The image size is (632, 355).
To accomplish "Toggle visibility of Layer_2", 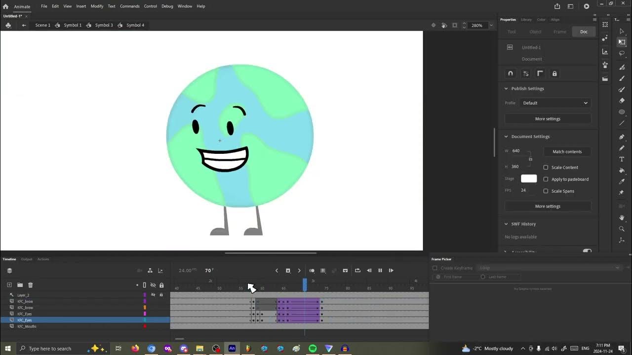I will 153,295.
